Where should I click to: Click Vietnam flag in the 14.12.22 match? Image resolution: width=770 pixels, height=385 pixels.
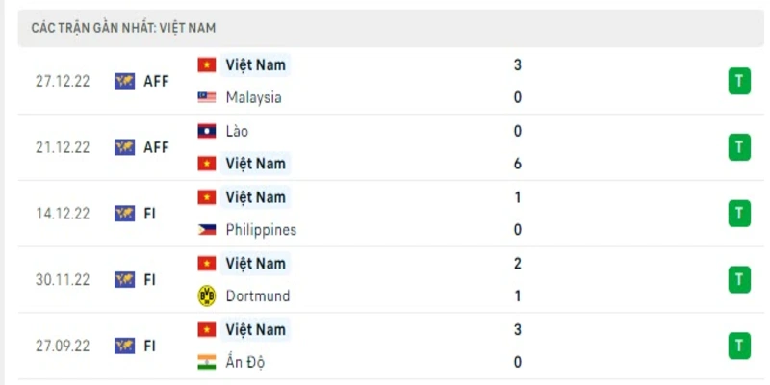[207, 197]
